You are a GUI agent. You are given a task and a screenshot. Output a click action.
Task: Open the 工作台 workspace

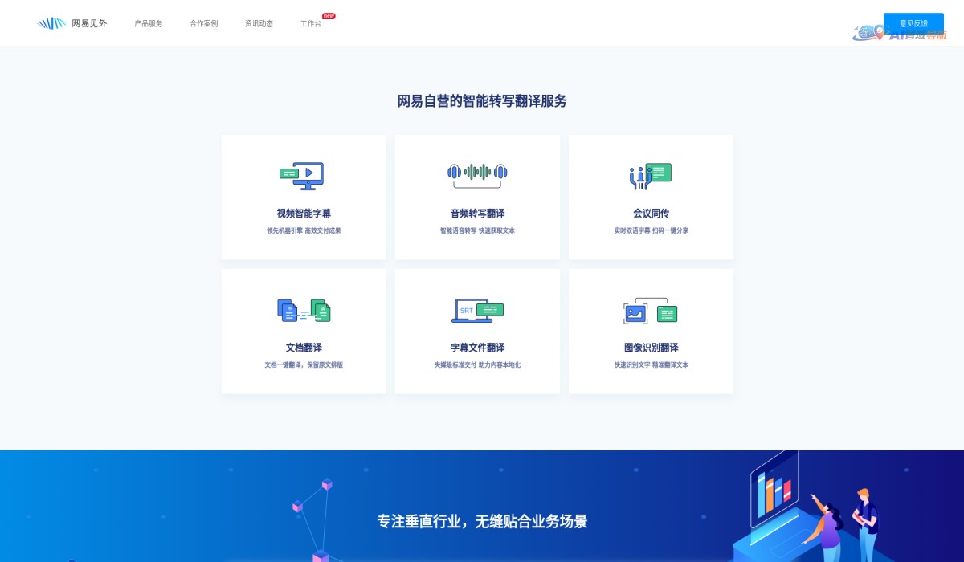[x=310, y=25]
